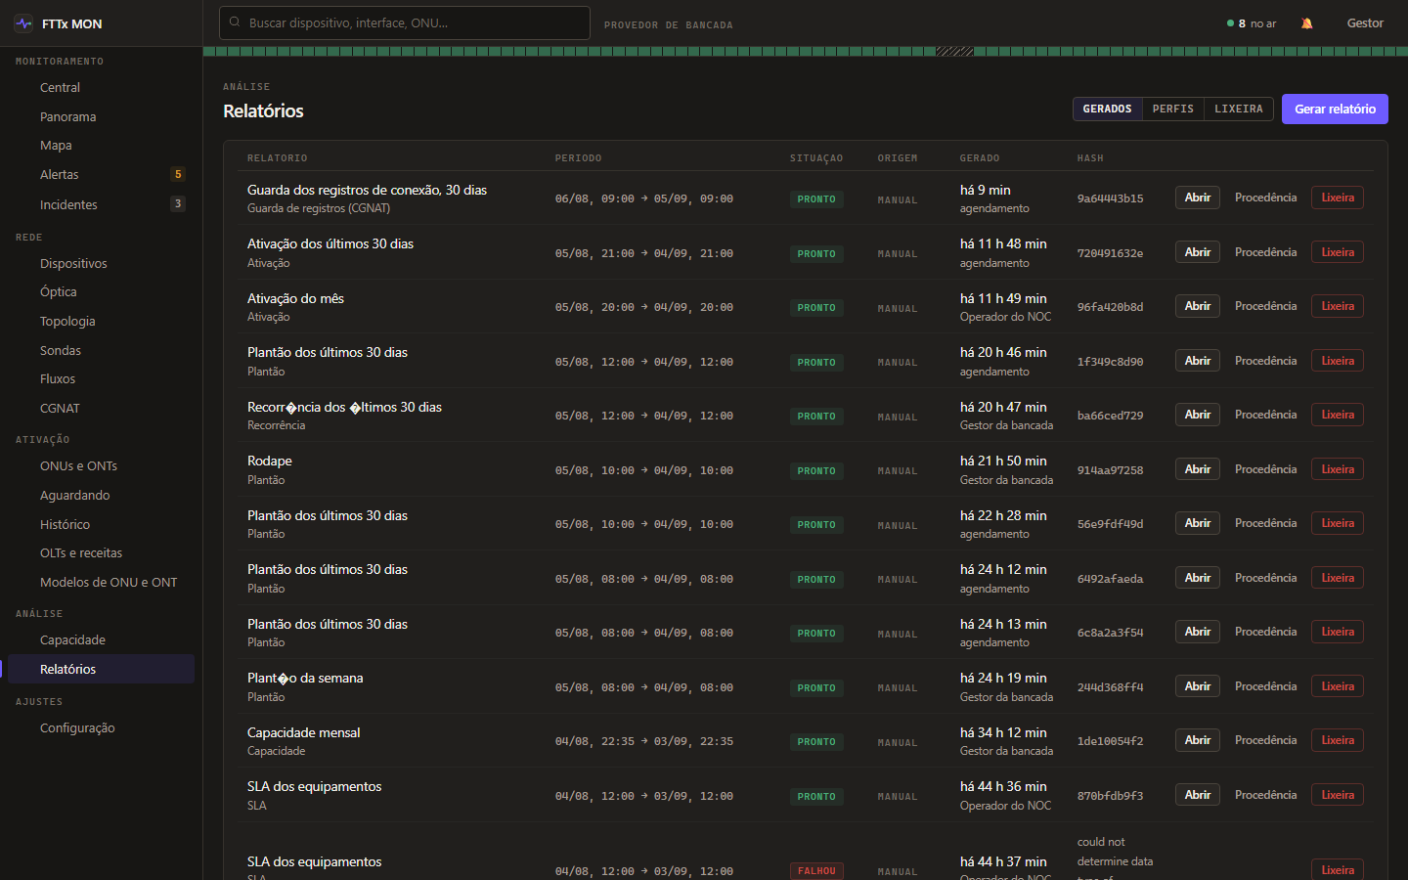Click the Gerar relatório button
Screen dimensions: 1408x880
tap(1335, 110)
